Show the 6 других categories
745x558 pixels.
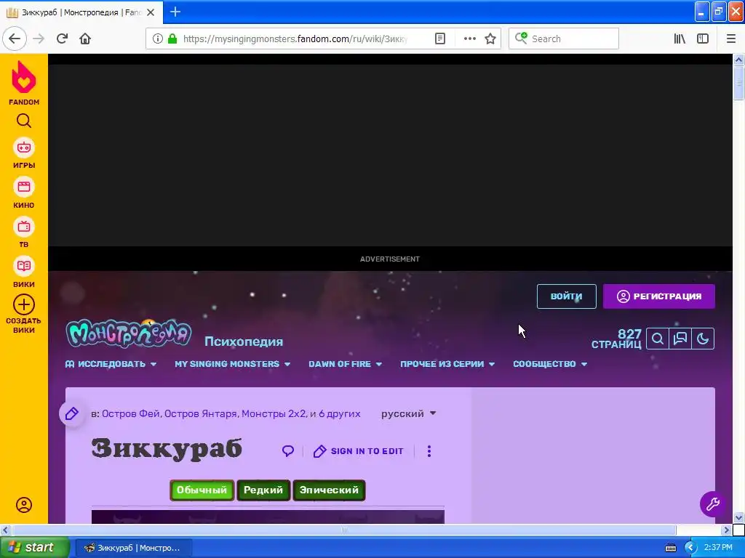point(340,413)
